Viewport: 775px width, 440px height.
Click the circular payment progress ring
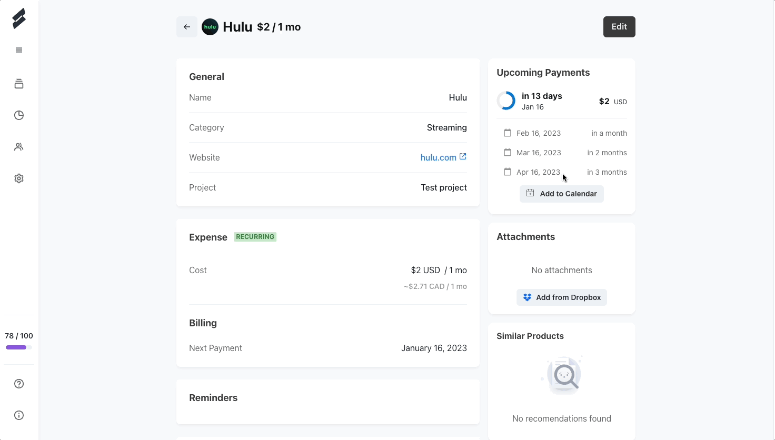pos(506,101)
